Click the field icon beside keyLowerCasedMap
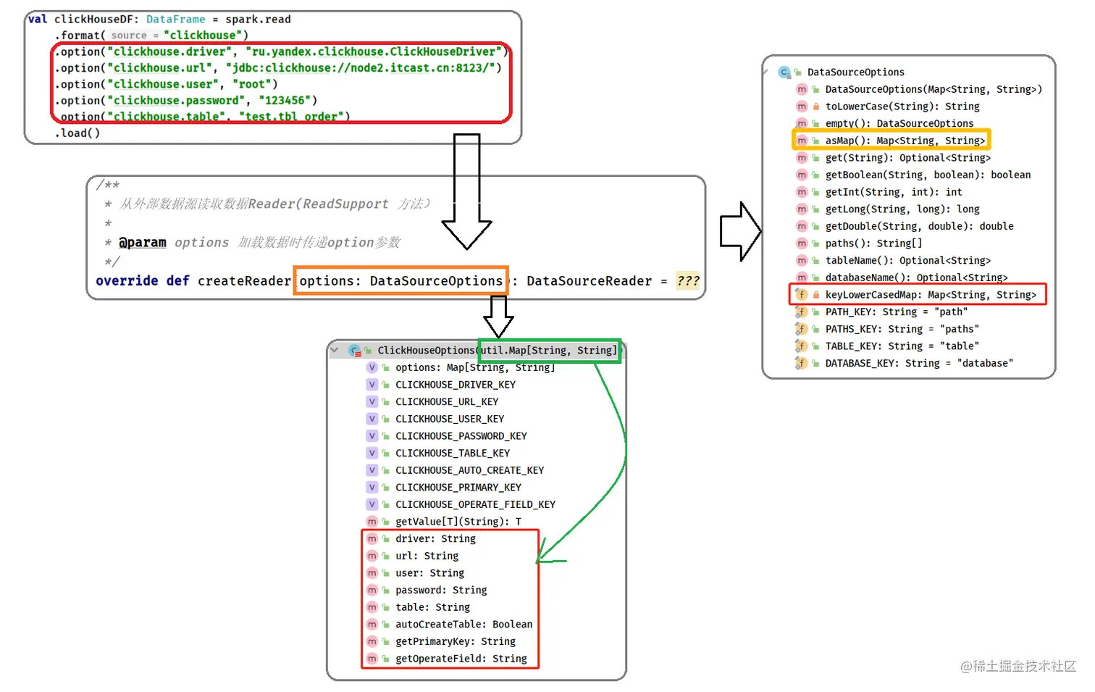This screenshot has width=1095, height=692. click(802, 294)
